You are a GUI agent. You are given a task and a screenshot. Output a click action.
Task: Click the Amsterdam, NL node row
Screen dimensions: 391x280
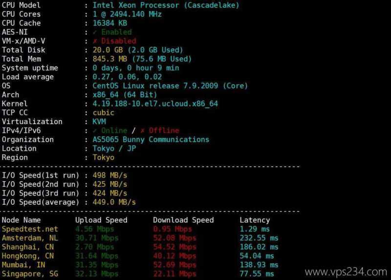coord(140,238)
